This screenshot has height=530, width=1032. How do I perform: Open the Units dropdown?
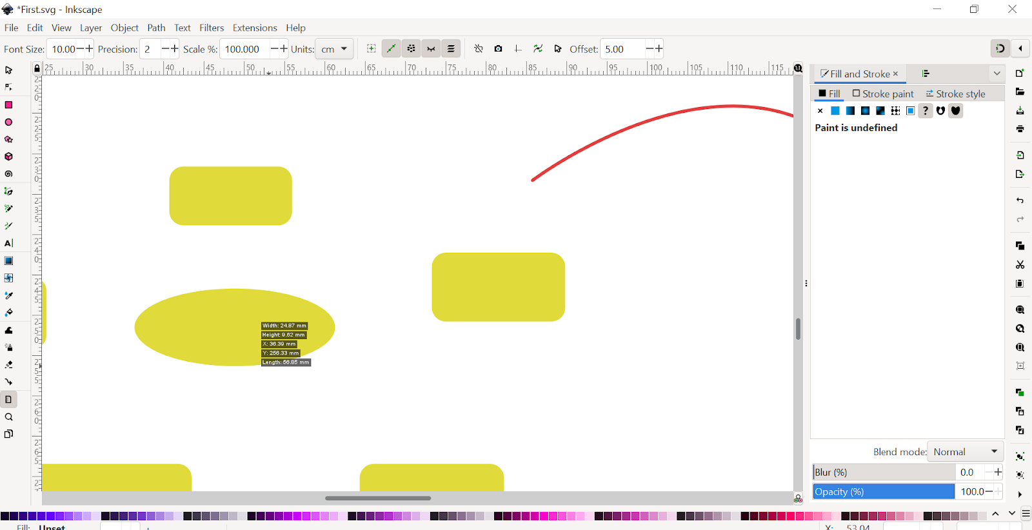click(334, 49)
